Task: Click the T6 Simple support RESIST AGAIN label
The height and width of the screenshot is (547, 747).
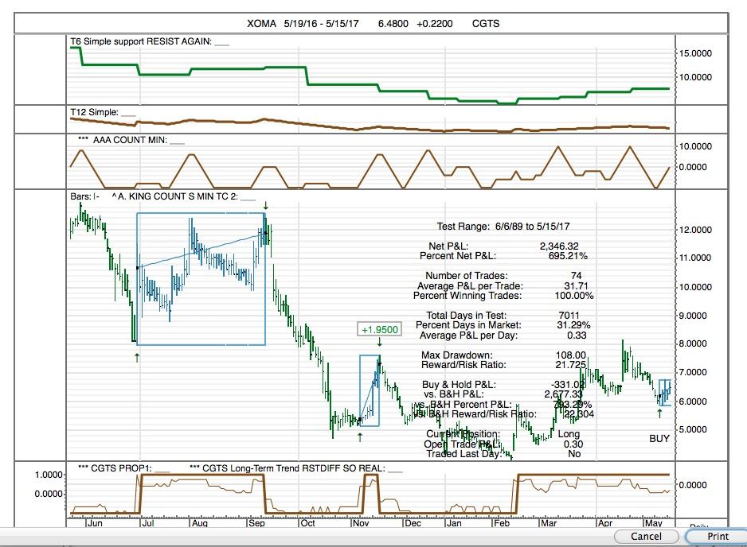Action: 141,41
